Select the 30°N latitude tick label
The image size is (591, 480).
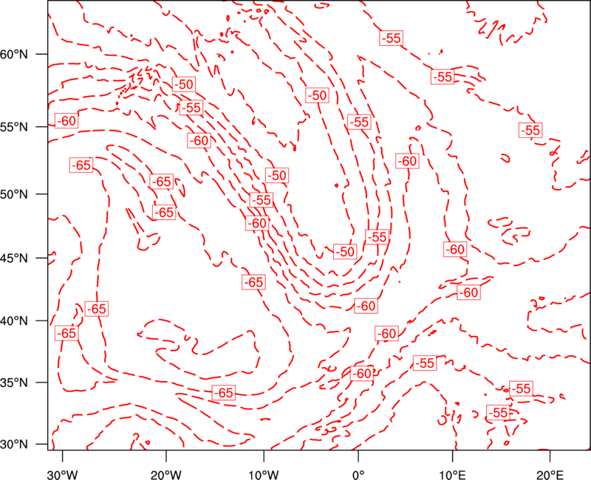(x=14, y=445)
